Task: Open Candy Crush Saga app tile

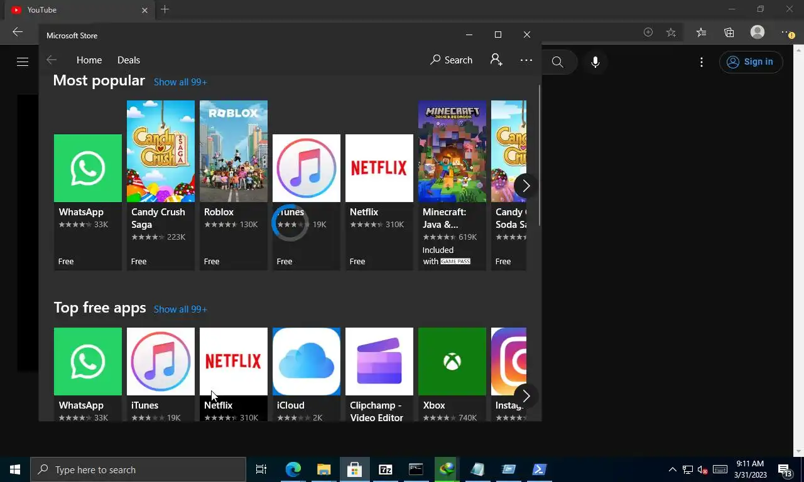Action: pyautogui.click(x=161, y=185)
